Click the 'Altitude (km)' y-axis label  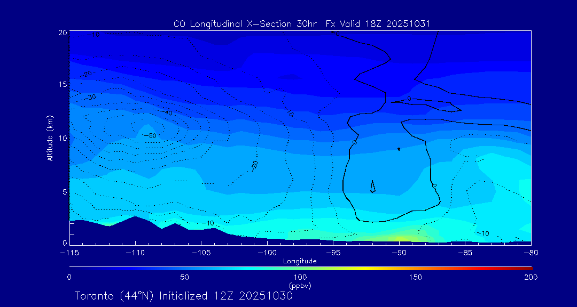[x=50, y=138]
